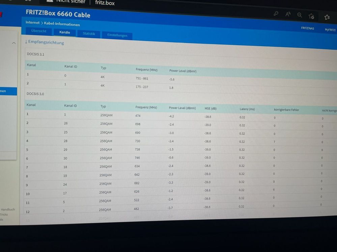Click the correctable errors value 6
This screenshot has height=252, width=337.
click(x=274, y=190)
